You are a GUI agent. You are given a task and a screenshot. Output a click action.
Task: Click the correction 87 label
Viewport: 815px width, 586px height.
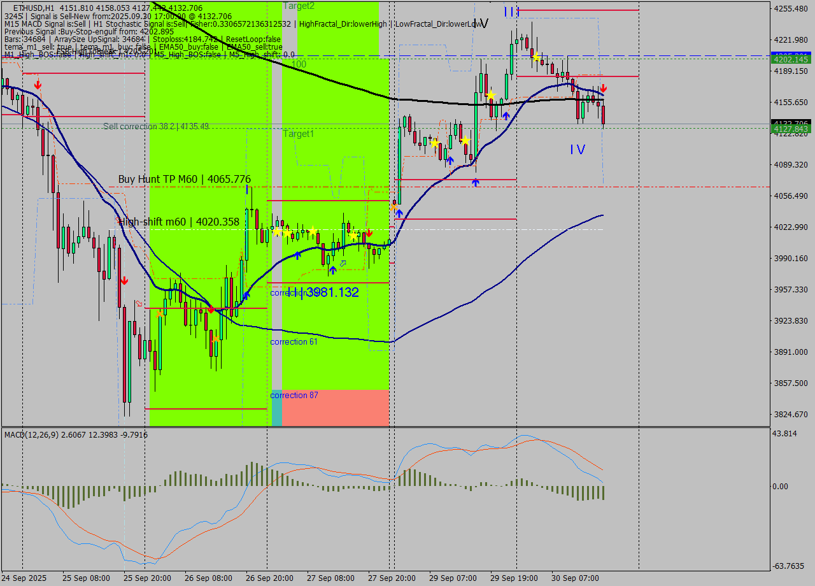pyautogui.click(x=294, y=396)
